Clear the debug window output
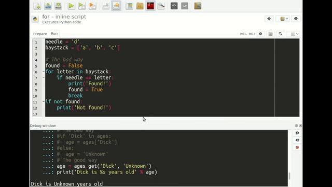Image resolution: width=332 pixels, height=187 pixels. click(x=297, y=140)
